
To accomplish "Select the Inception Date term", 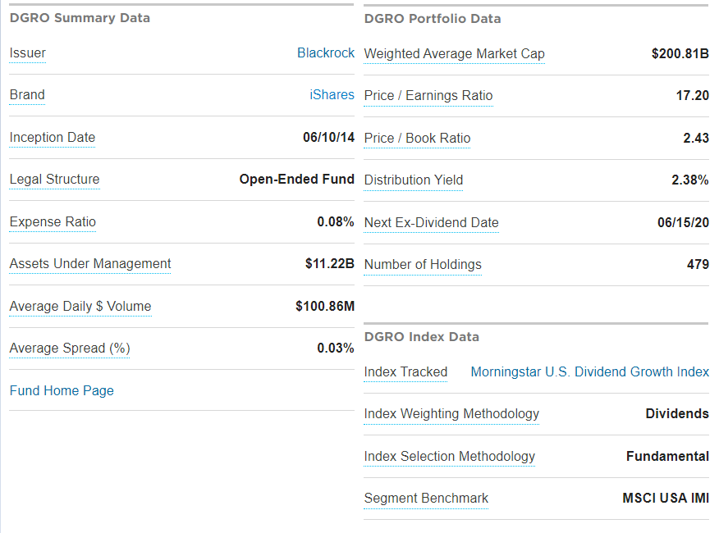I will (x=53, y=137).
